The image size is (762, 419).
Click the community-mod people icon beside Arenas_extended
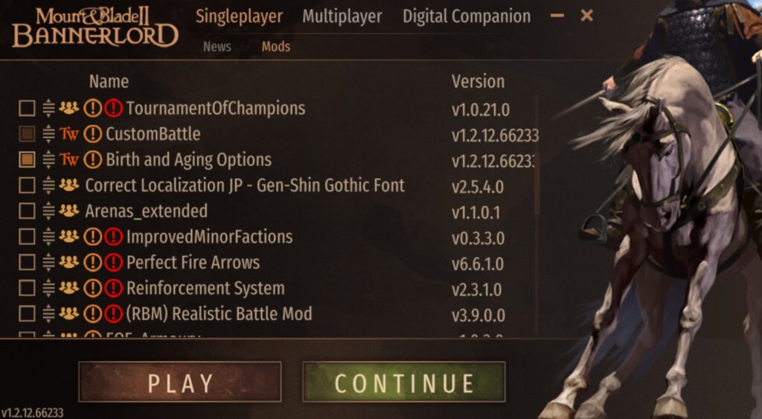click(x=68, y=211)
